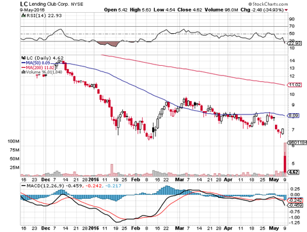Click the 22.93 RSI value tag on the right axis
Viewport: 307px width, 232px height.
click(x=295, y=43)
